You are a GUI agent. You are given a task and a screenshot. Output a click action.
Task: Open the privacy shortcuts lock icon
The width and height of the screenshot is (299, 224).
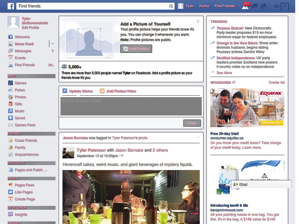tap(277, 6)
